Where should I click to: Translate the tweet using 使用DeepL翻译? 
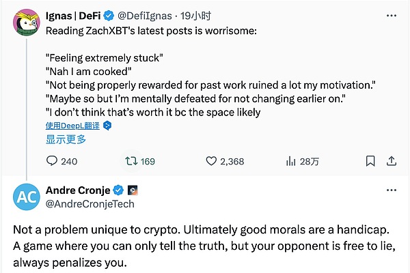[x=72, y=126]
